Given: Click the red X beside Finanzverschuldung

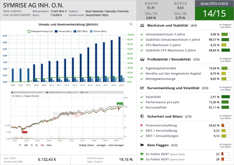Looking at the screenshot, I should (142, 125).
